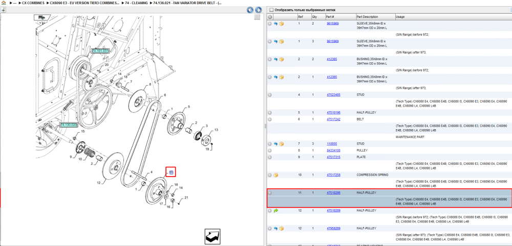Click the splitter handle between diagram and table
Viewport: 512px width, 246px height.
pyautogui.click(x=265, y=126)
